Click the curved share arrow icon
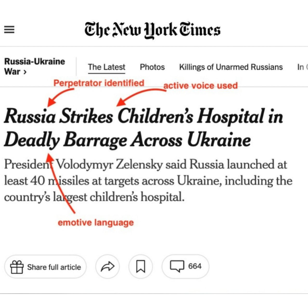Image resolution: width=308 pixels, height=308 pixels. [x=108, y=267]
